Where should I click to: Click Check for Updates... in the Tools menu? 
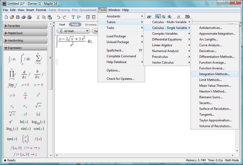(120, 79)
